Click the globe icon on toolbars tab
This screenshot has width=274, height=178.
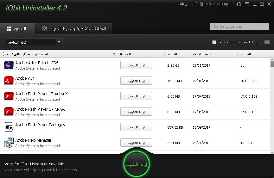click(45, 28)
